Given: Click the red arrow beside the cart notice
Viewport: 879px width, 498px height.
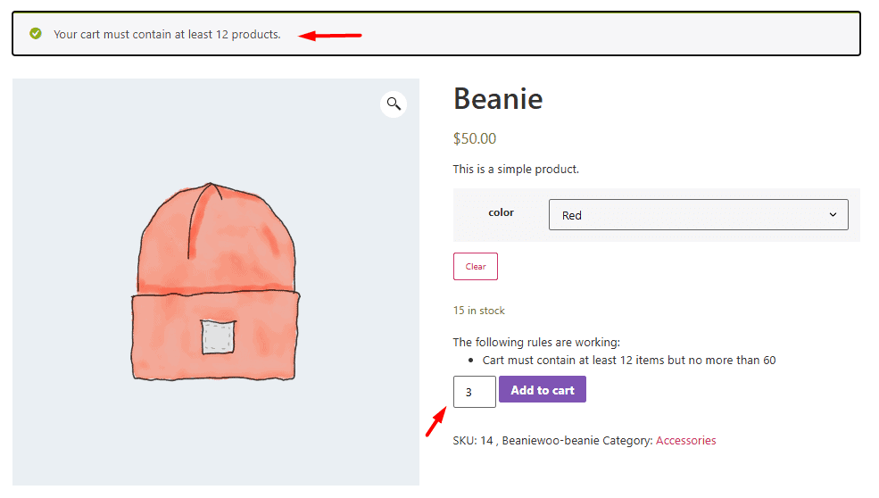Looking at the screenshot, I should (330, 36).
